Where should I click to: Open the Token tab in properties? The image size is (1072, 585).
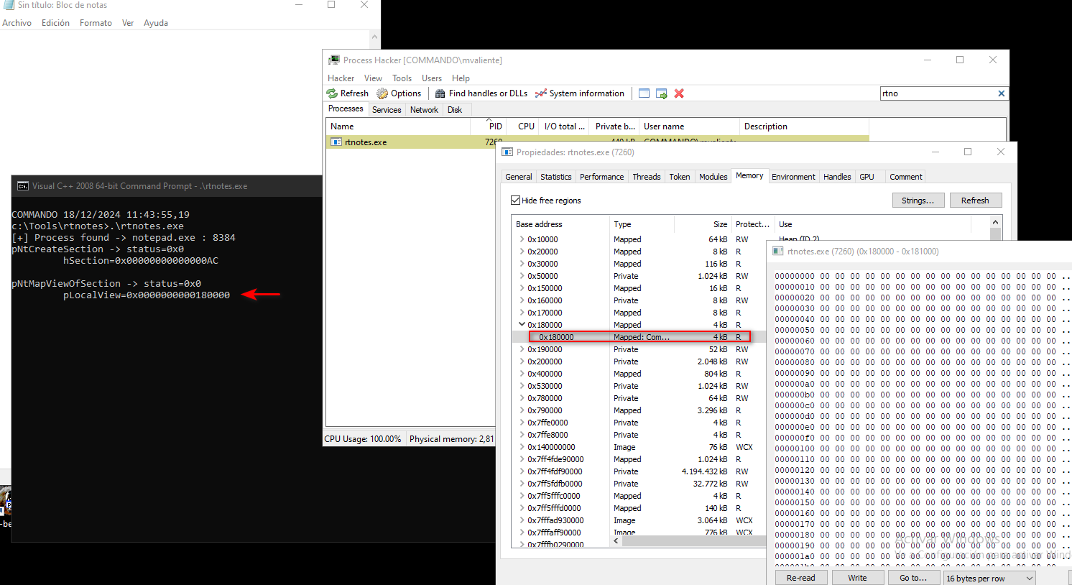[679, 177]
